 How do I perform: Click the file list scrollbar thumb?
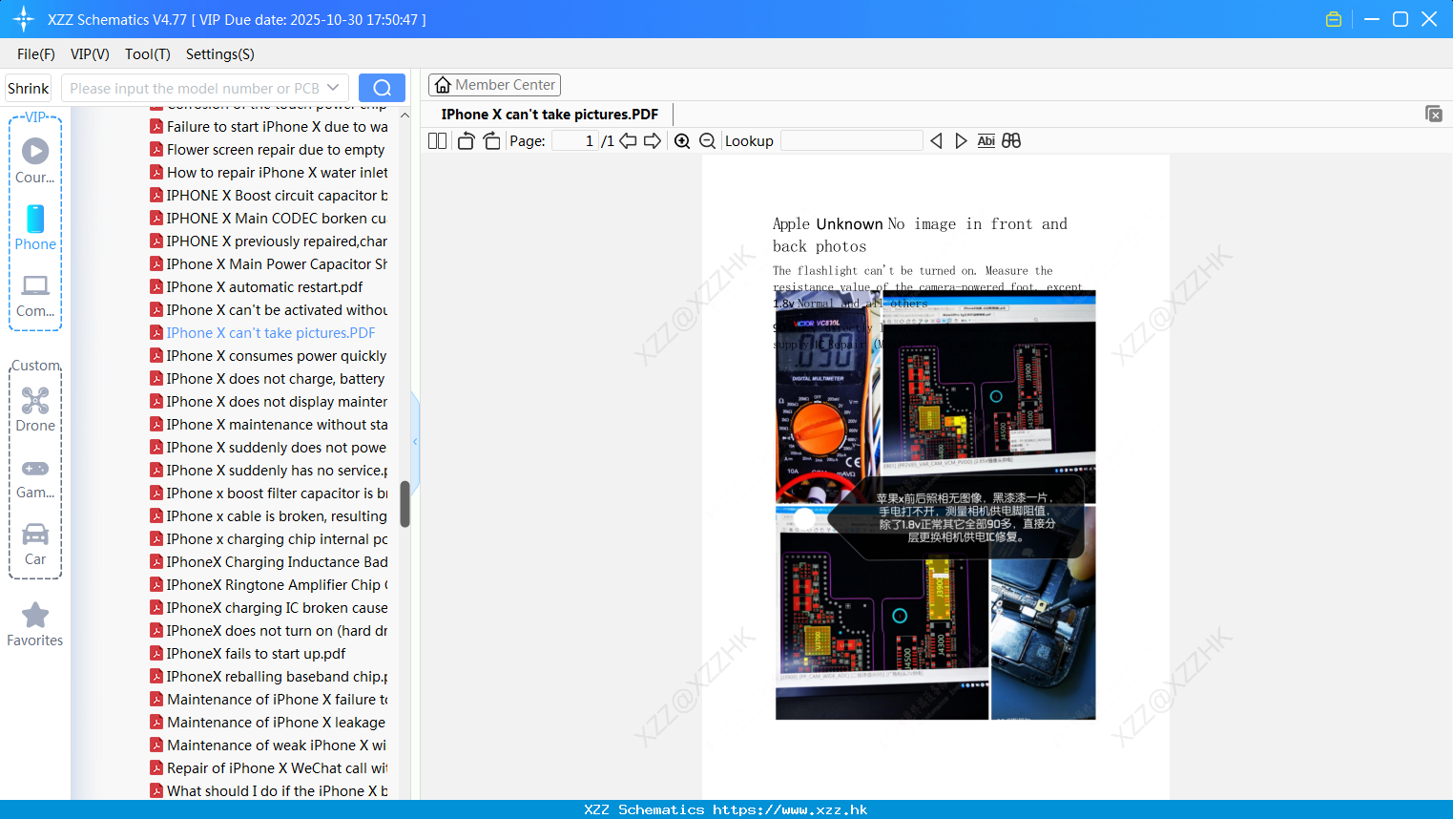pyautogui.click(x=405, y=503)
